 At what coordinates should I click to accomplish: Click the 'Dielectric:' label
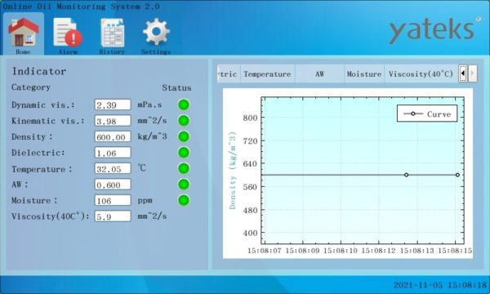click(x=38, y=153)
